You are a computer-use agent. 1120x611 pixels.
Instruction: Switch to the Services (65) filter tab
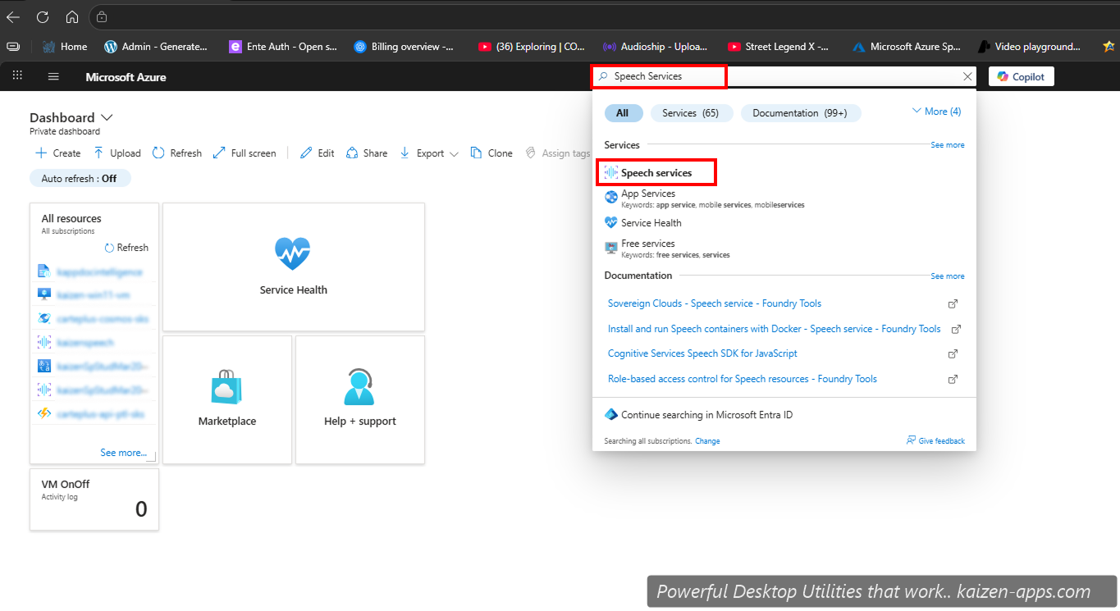pyautogui.click(x=692, y=112)
